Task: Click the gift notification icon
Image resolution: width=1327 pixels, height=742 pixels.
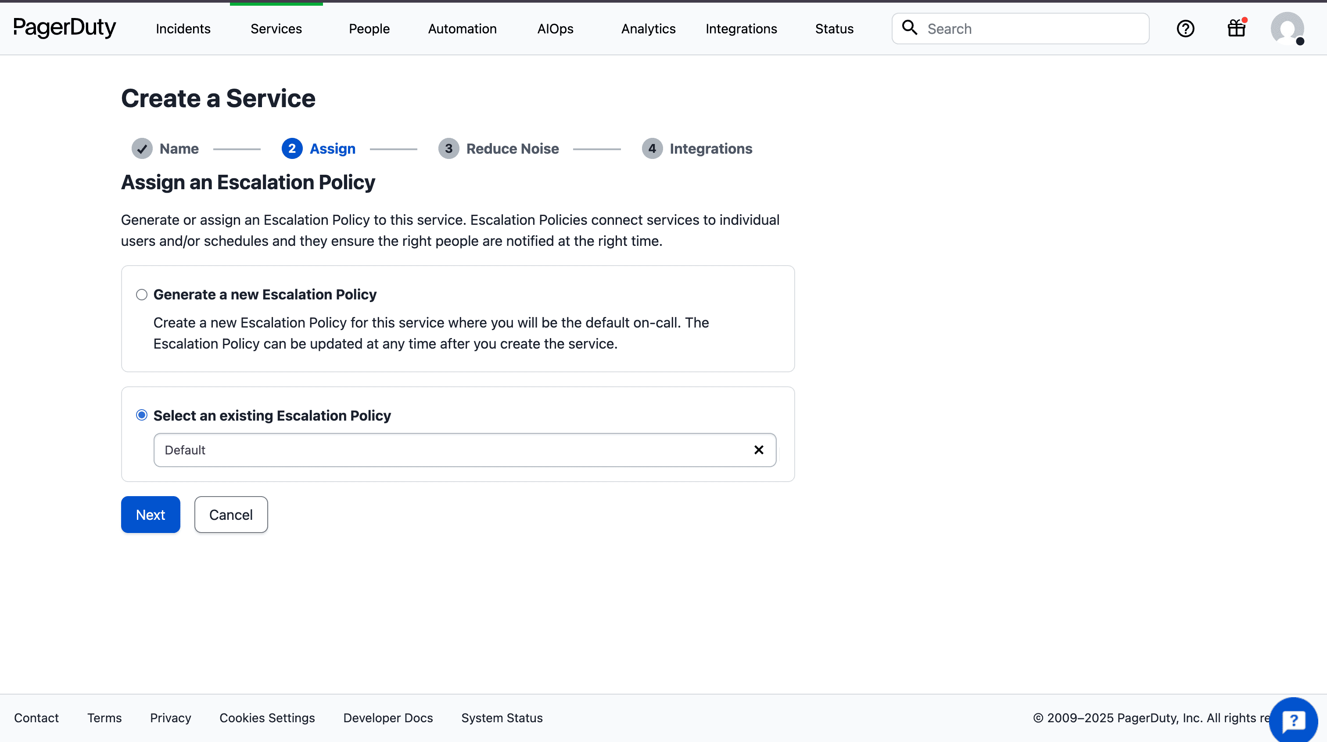Action: tap(1236, 29)
